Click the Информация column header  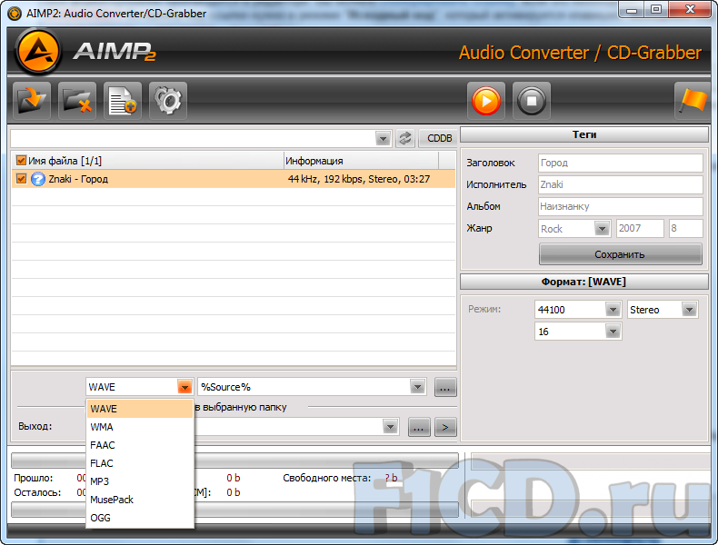361,161
